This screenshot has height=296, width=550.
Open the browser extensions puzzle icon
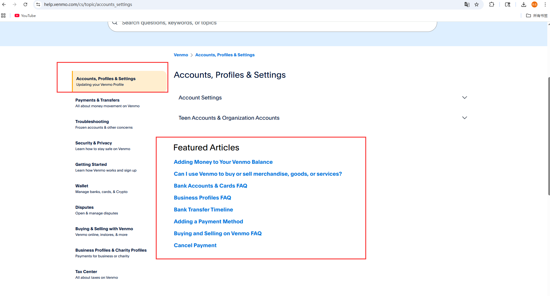[492, 4]
